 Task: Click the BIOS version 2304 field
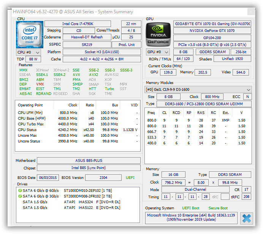[103, 178]
